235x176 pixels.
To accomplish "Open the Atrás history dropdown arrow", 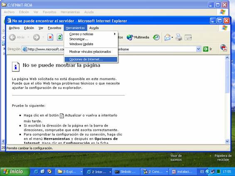I will [28, 37].
